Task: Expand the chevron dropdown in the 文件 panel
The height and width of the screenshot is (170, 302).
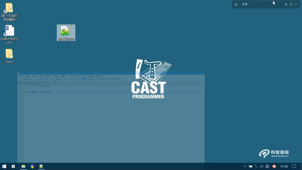Action: click(296, 4)
